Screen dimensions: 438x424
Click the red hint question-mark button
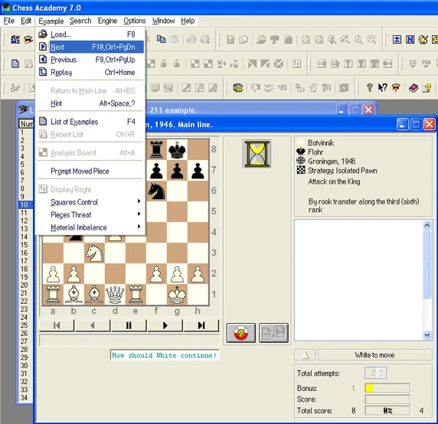coord(240,333)
